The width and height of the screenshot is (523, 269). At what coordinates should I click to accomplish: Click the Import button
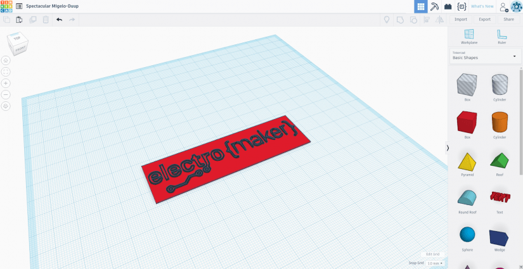(461, 20)
